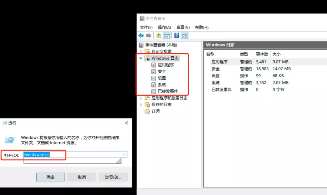Click the 3,552 event count cell
Screen dimensions: 327x195
[x=261, y=83]
